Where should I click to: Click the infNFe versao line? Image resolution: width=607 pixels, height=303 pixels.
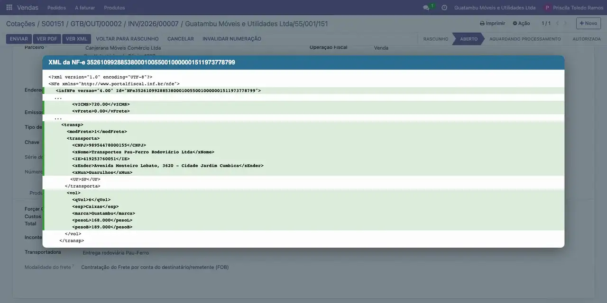[x=158, y=90]
